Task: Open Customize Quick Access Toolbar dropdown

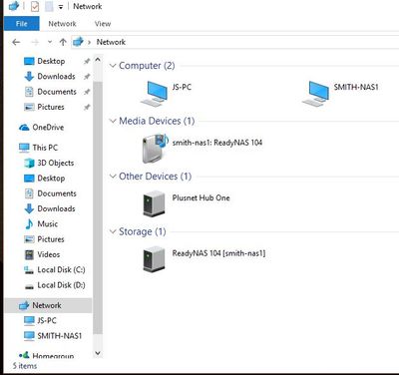Action: click(61, 7)
